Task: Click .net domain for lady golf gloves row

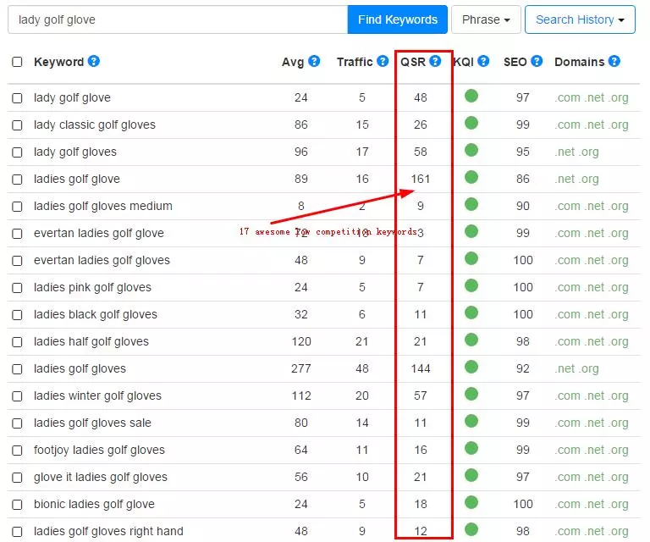Action: (x=566, y=152)
